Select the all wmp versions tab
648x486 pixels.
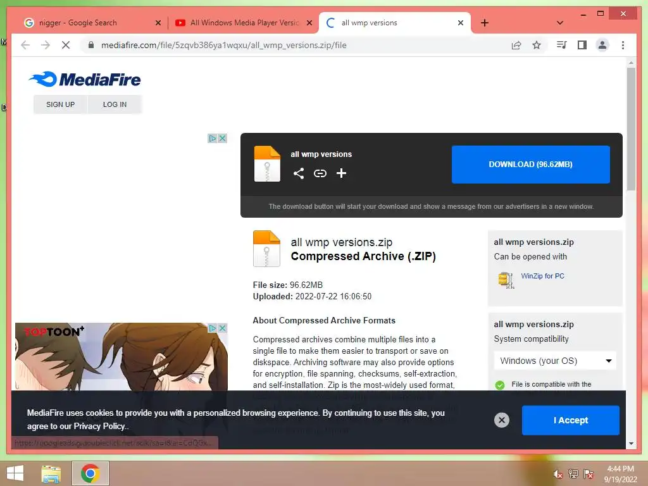coord(395,23)
